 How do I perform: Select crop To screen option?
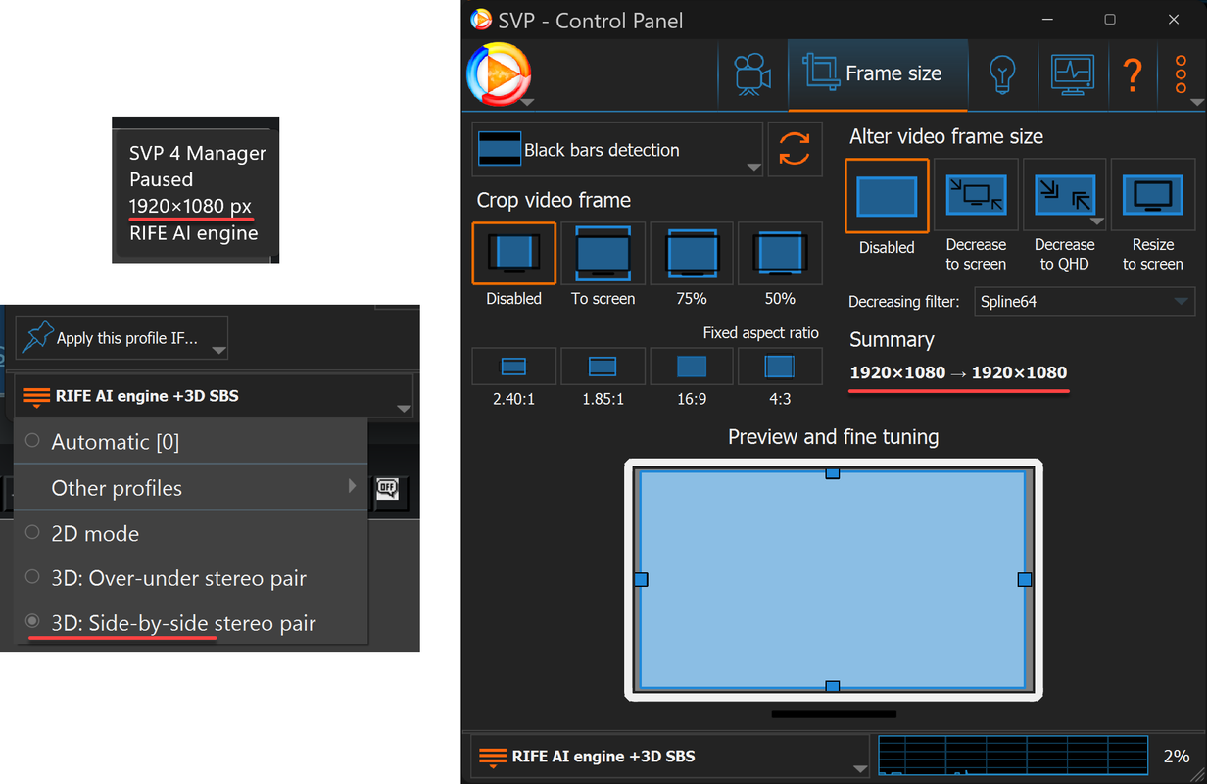coord(603,253)
